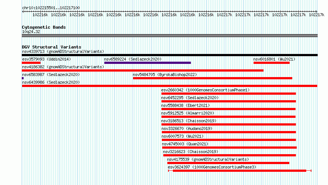The image size is (328, 185).
Task: Click the red nsv4175539 variant bar
Action: click(x=228, y=163)
